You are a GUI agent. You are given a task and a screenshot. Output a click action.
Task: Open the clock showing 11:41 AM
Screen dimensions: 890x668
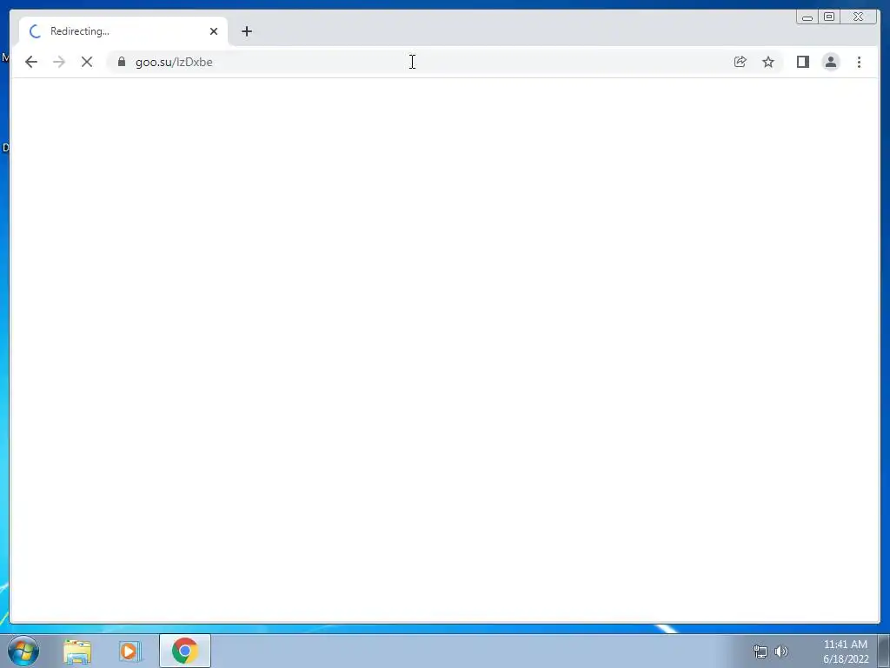[x=846, y=651]
